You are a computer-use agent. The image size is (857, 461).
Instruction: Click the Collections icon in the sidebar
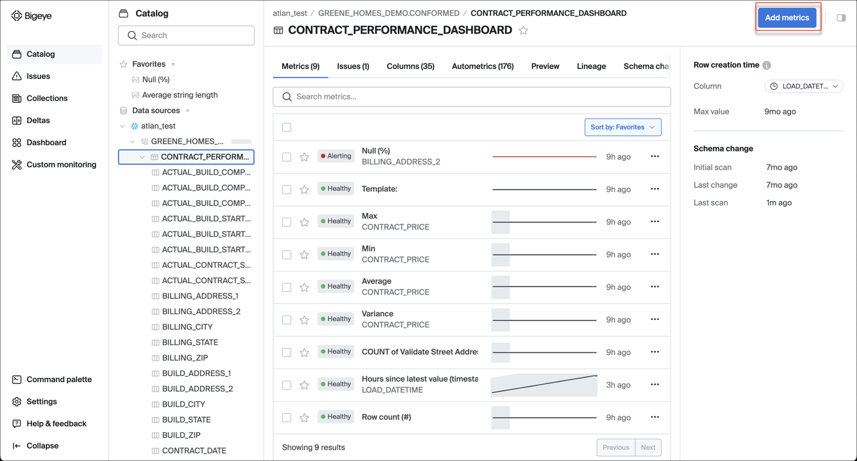(17, 98)
